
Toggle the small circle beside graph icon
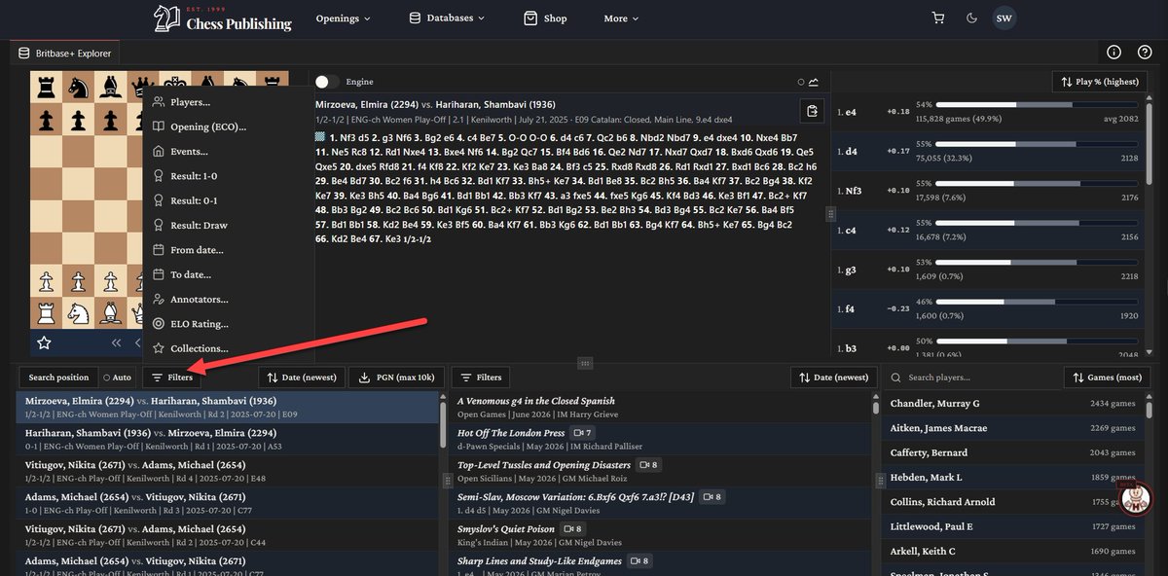(801, 82)
